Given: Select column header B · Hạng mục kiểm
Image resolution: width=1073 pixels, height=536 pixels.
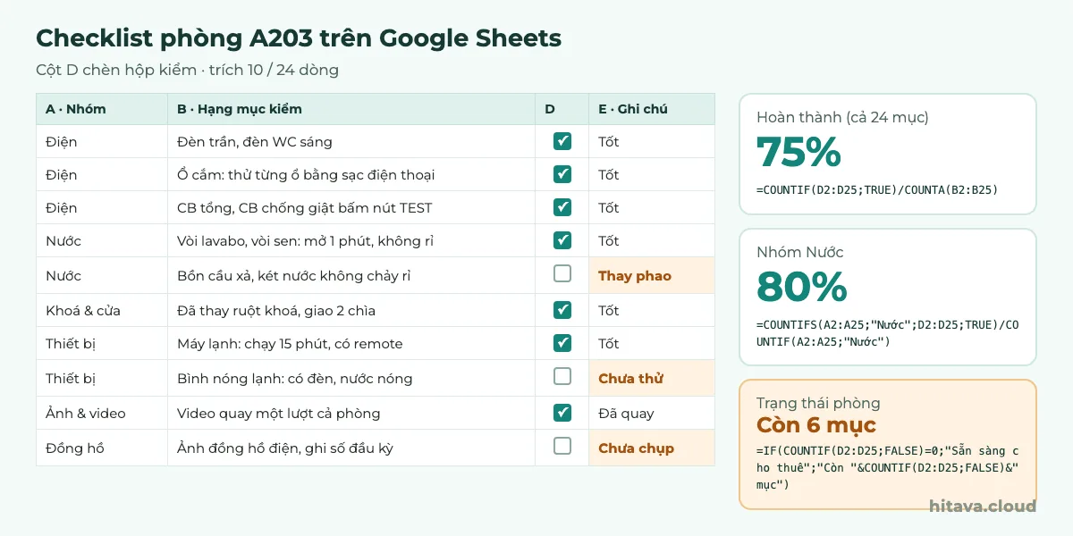Looking at the screenshot, I should [x=351, y=109].
